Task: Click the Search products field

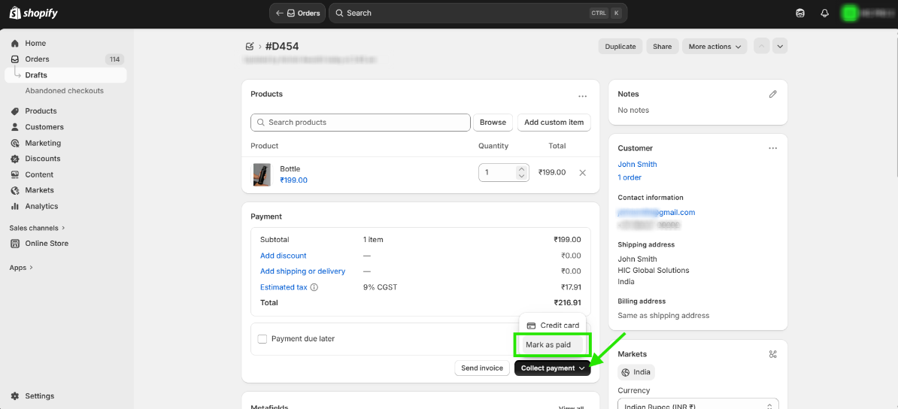Action: [x=360, y=123]
